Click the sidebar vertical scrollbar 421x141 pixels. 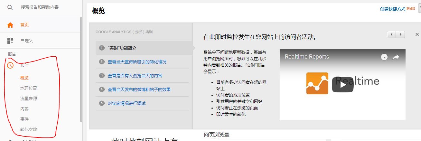tap(81, 69)
